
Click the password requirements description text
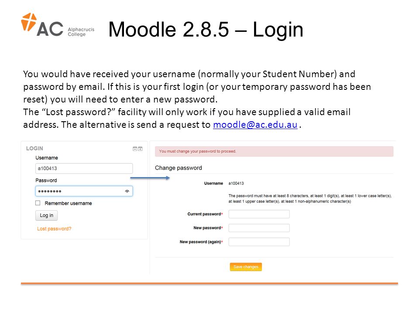[x=310, y=199]
